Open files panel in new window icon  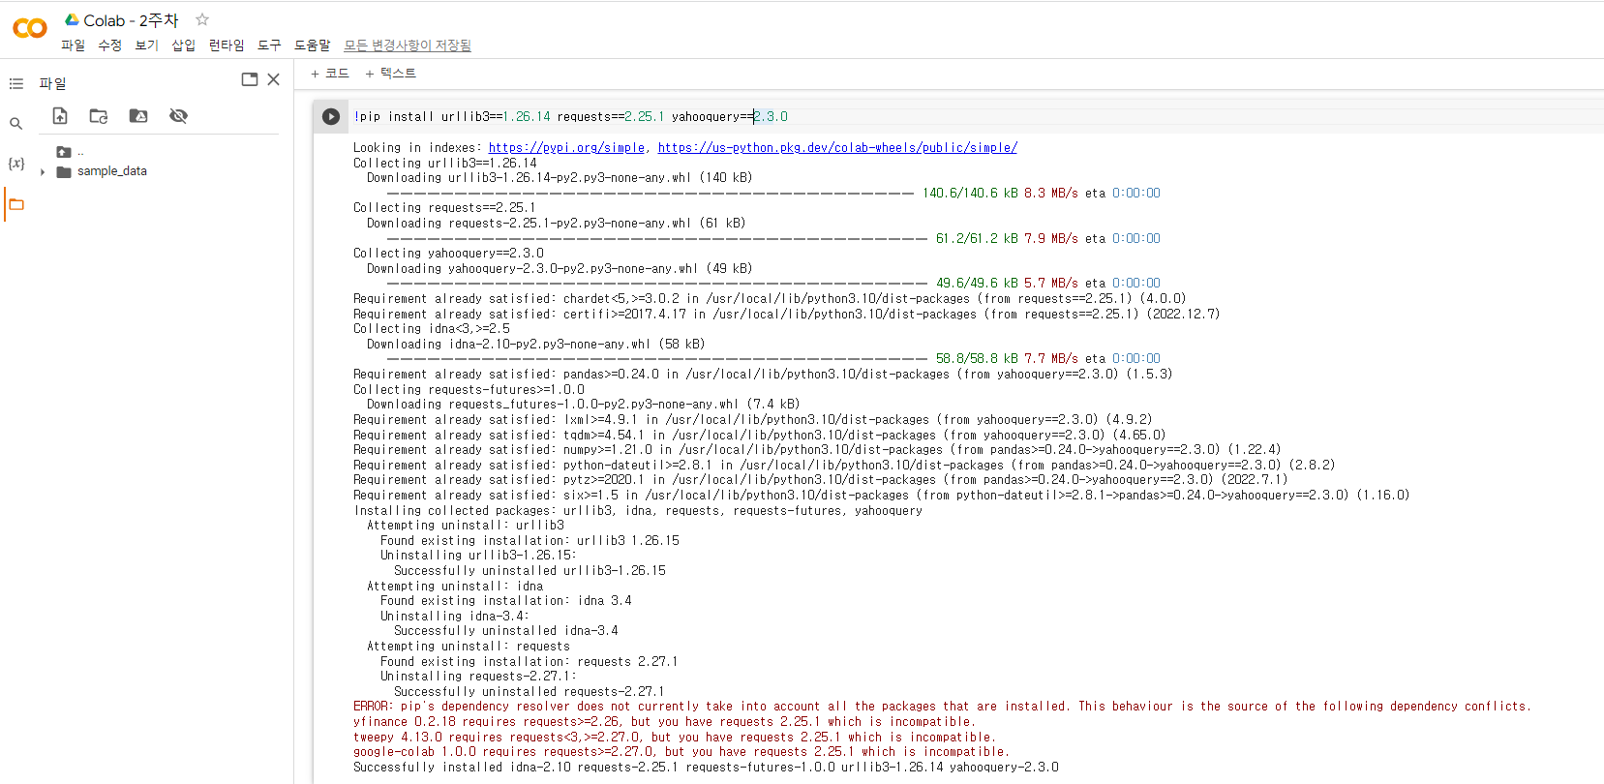(250, 79)
